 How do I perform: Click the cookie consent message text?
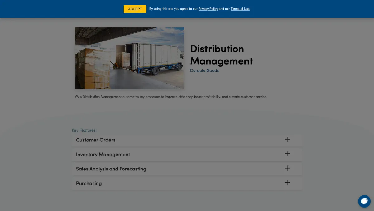[x=173, y=9]
